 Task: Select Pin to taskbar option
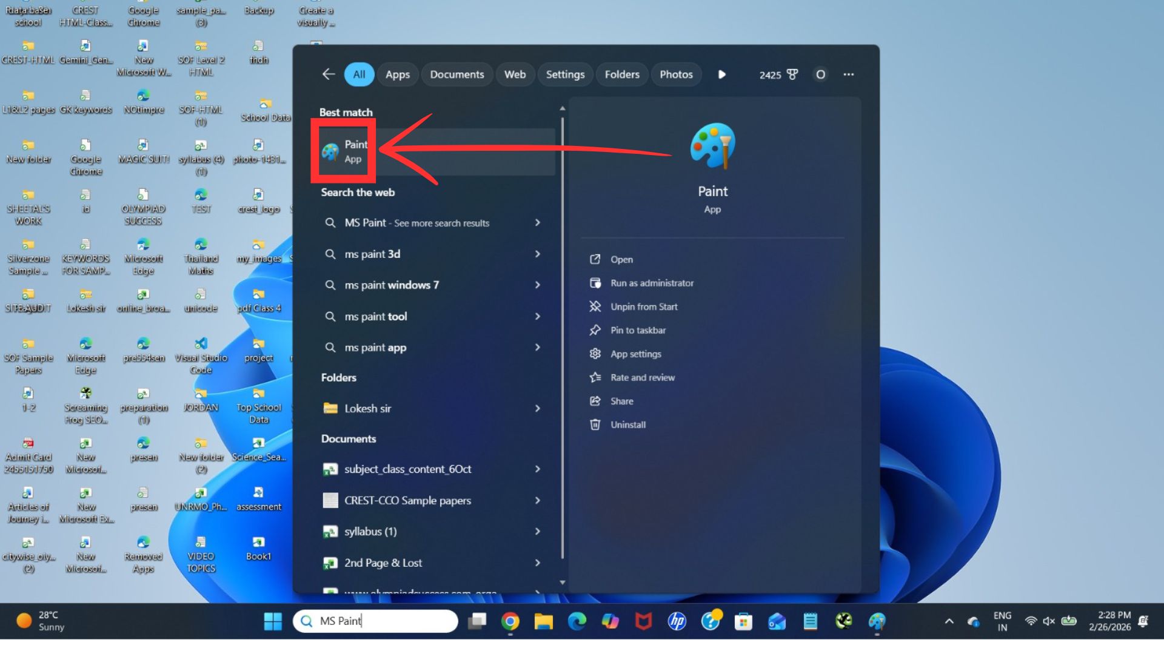(x=638, y=330)
